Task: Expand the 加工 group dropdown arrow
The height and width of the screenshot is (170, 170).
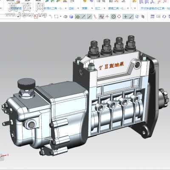Action: [105, 8]
